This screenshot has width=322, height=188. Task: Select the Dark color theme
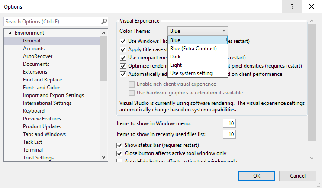[175, 57]
